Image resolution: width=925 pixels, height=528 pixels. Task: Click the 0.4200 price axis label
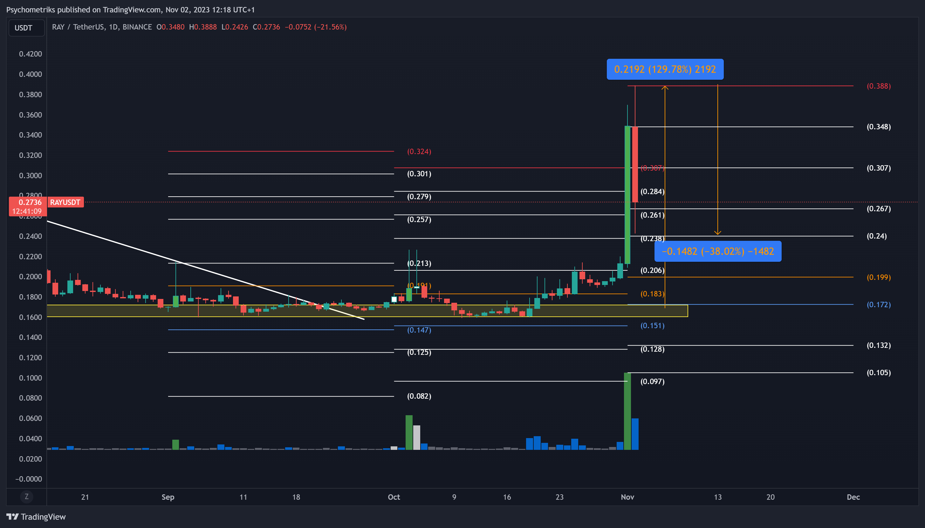(31, 54)
